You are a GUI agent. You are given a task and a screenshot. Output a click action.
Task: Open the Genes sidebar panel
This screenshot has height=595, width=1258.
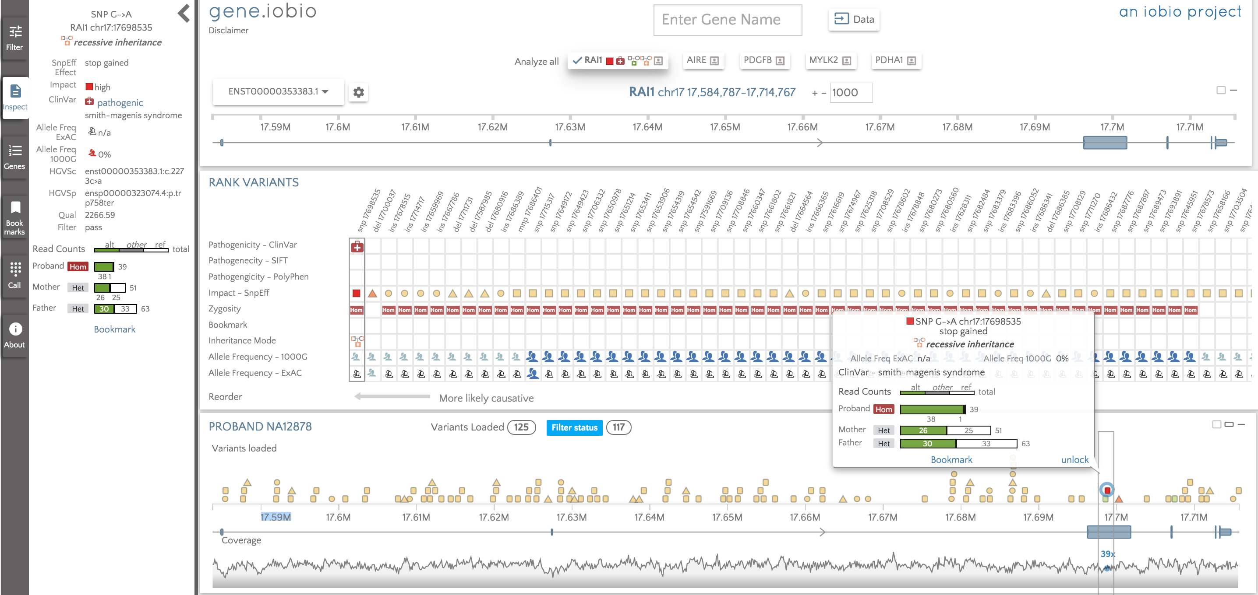pyautogui.click(x=14, y=157)
